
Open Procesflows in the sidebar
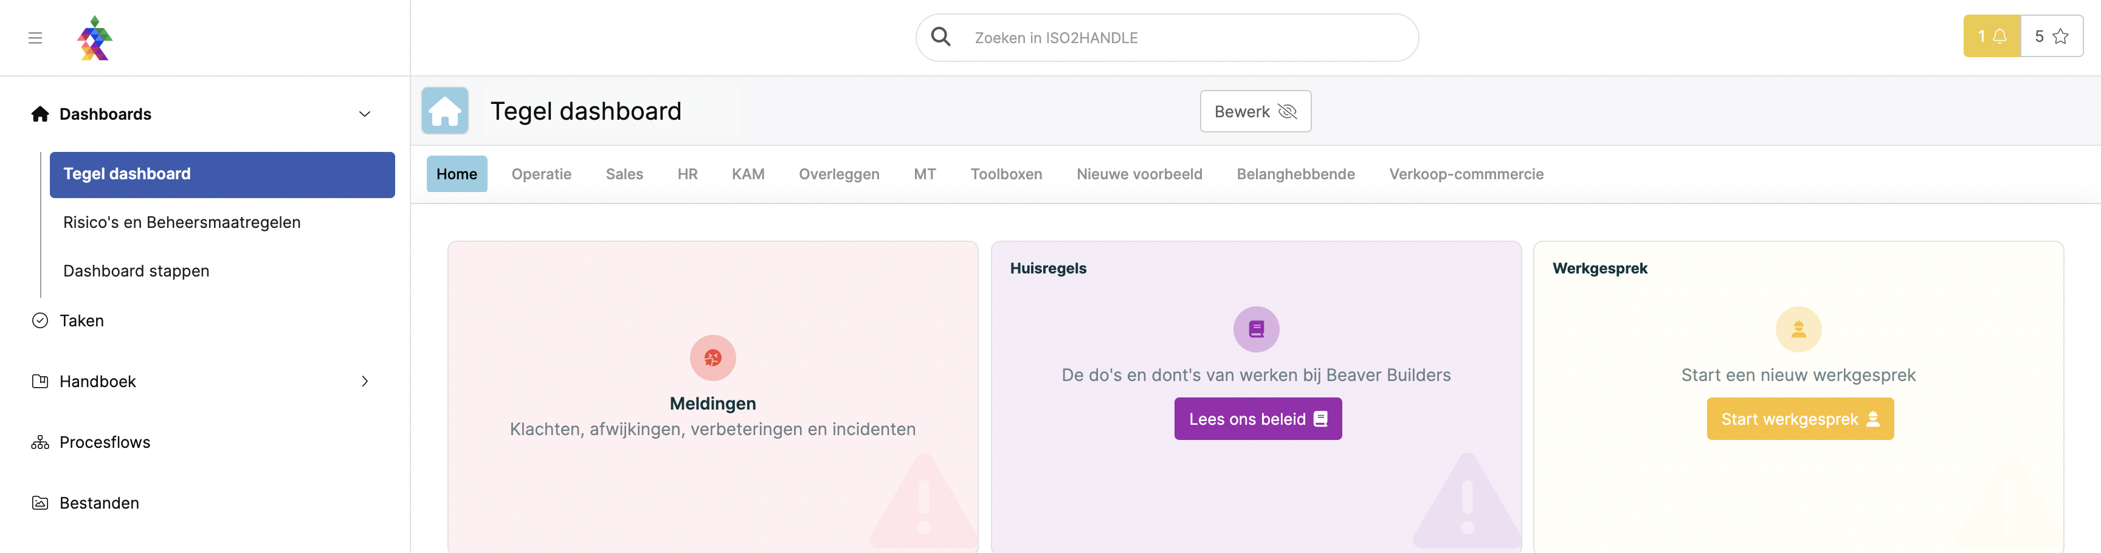(x=105, y=442)
